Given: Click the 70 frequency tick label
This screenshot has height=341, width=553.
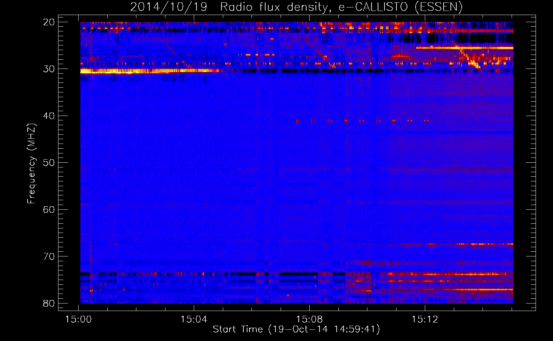Looking at the screenshot, I should tap(49, 256).
